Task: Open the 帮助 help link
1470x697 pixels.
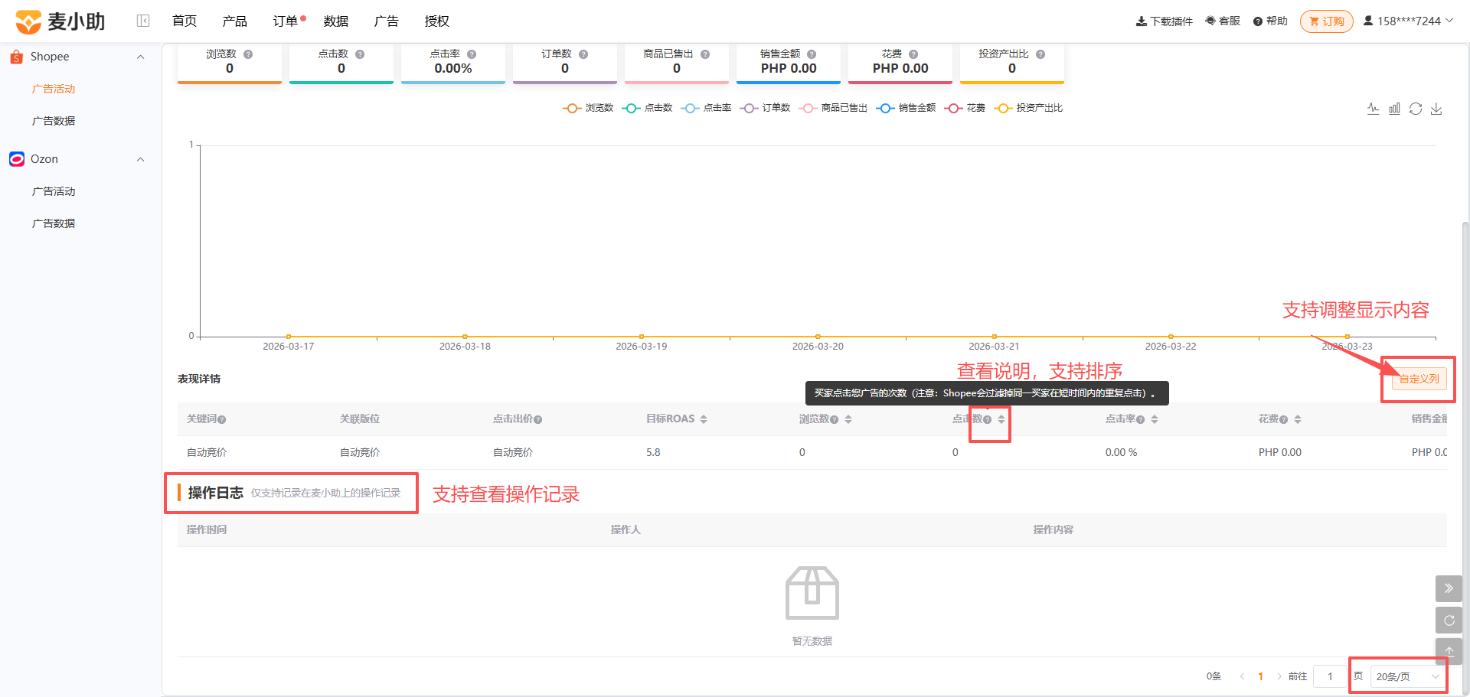Action: 1270,21
